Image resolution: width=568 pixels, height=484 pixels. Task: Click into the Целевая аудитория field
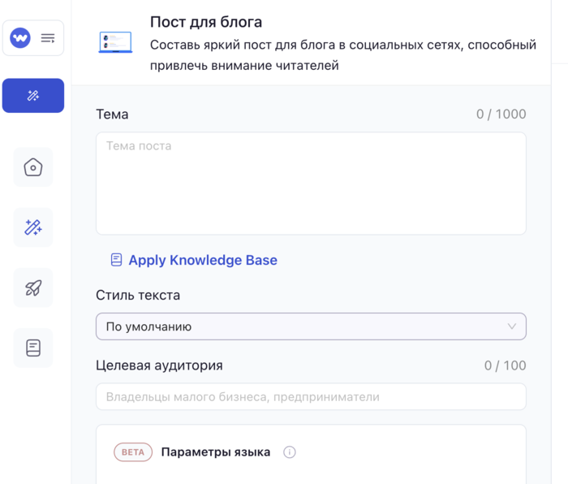tap(311, 397)
